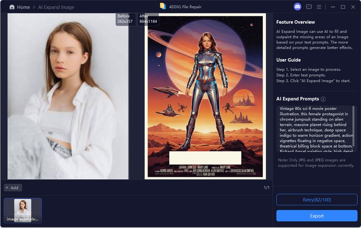Maximize the 4DDiG window
This screenshot has height=228, width=361.
pos(343,7)
